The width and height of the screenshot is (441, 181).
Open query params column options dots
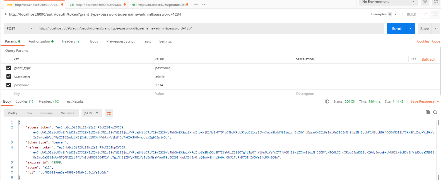coord(414,59)
